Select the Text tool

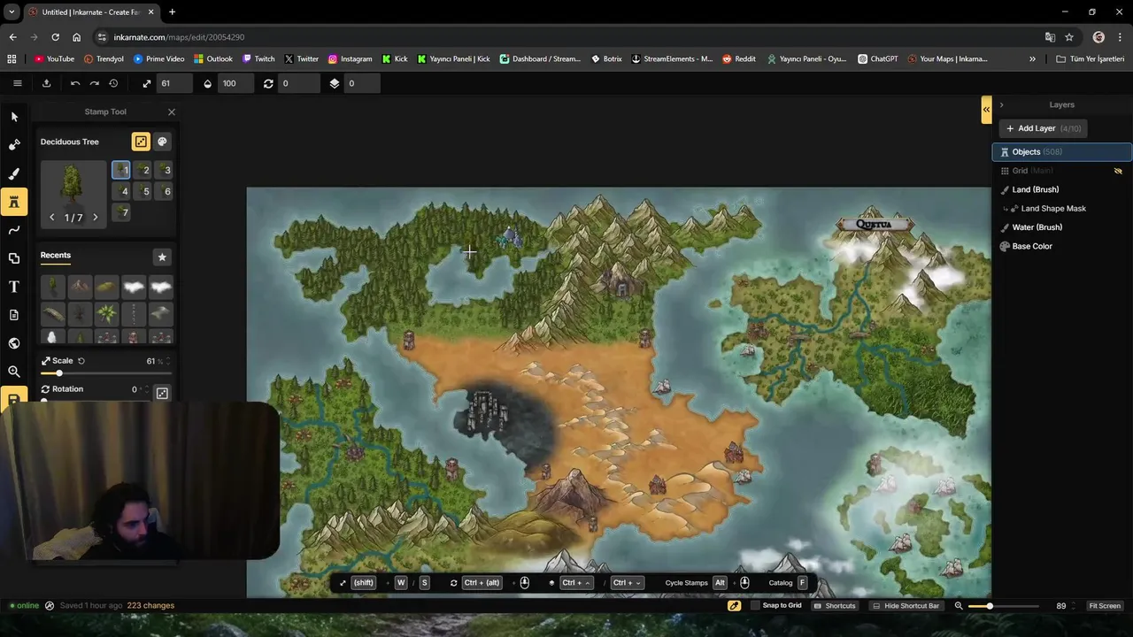pyautogui.click(x=14, y=287)
